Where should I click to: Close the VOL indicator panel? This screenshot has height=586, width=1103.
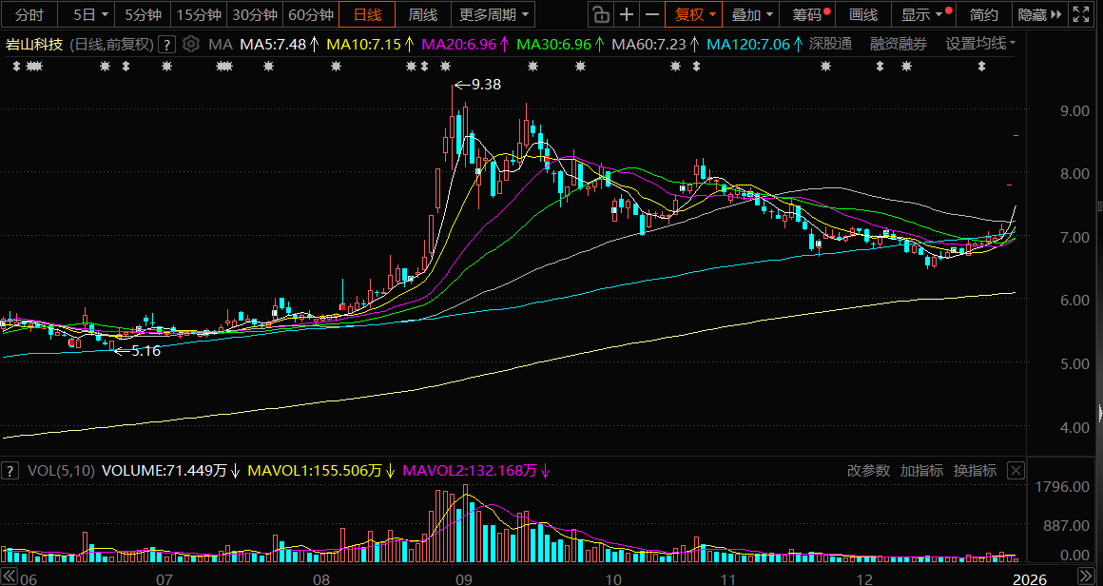[x=1016, y=471]
